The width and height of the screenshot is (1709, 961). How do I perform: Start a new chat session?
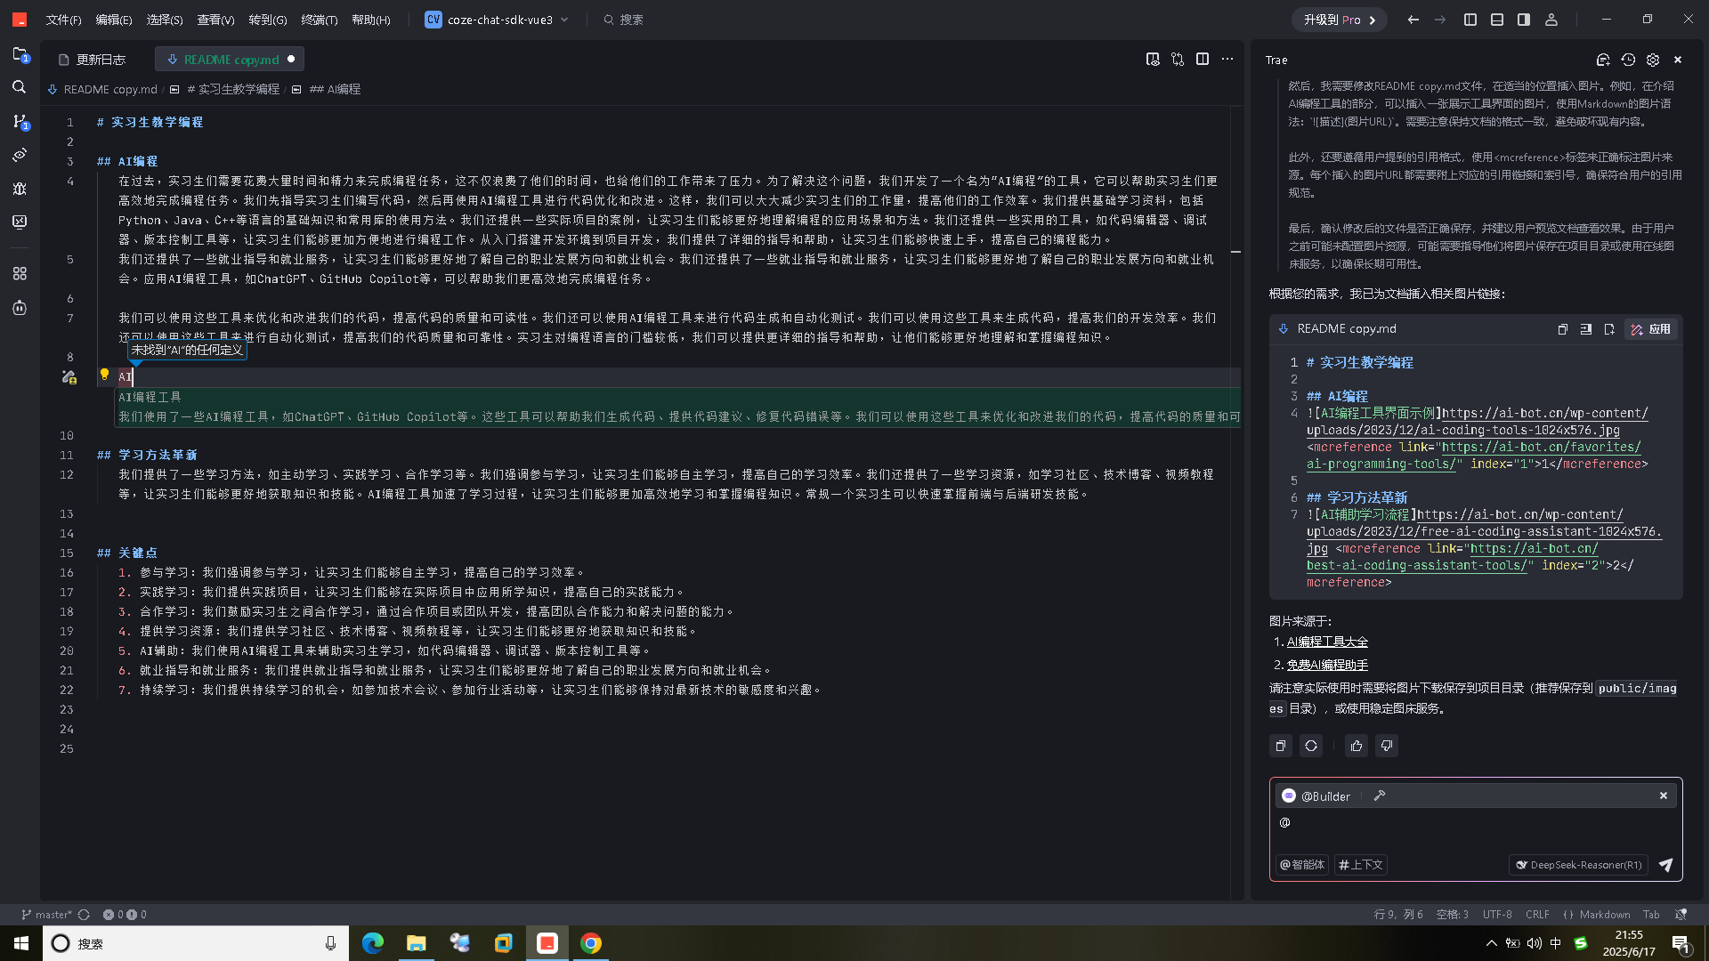tap(1603, 60)
